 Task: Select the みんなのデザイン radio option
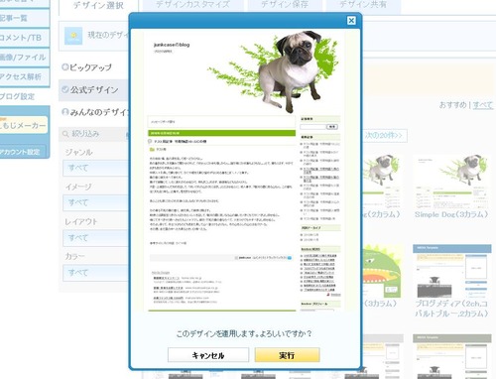pos(65,112)
